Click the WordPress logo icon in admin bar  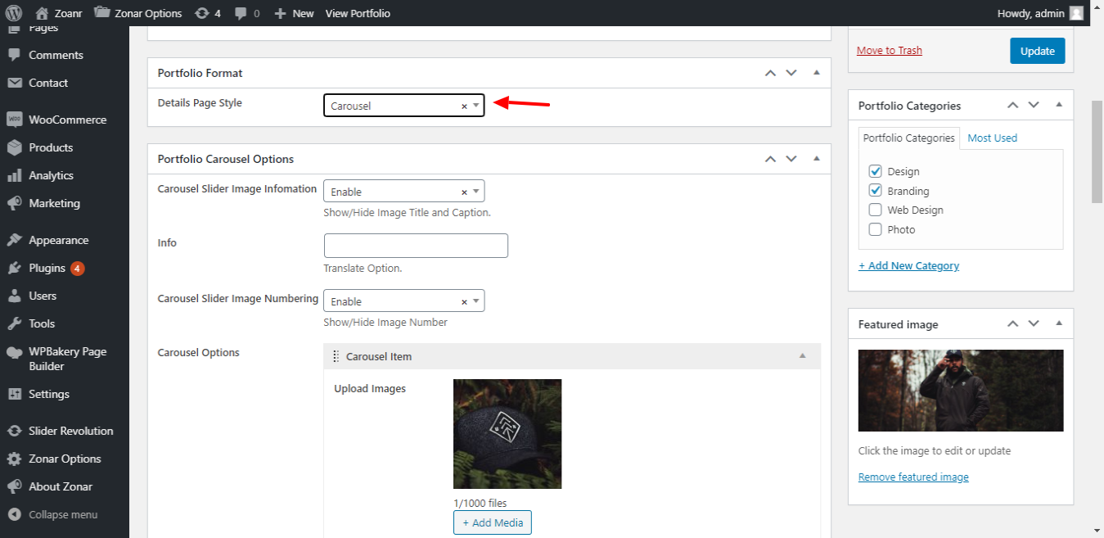point(13,13)
